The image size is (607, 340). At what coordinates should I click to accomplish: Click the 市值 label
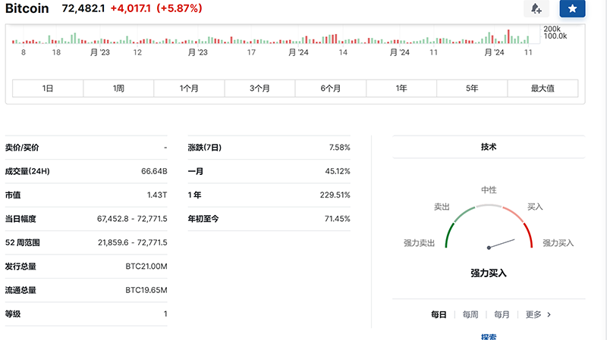(x=13, y=195)
